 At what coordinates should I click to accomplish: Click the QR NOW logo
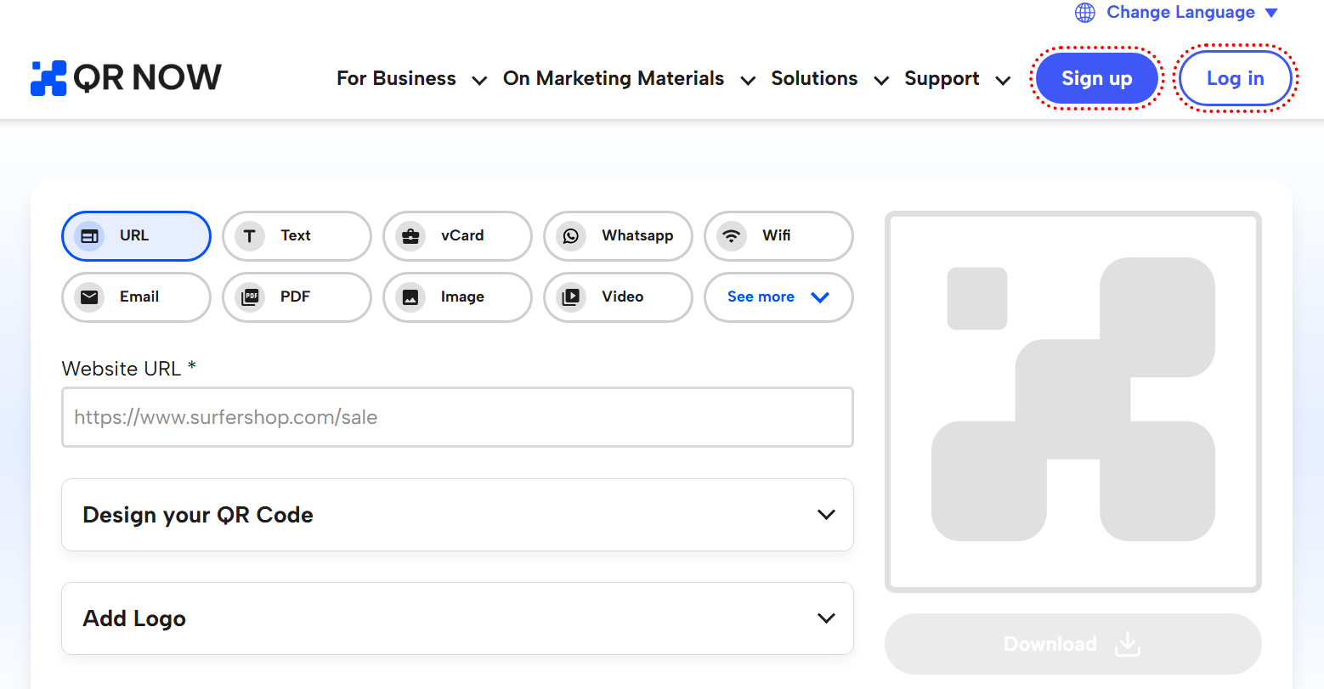click(x=126, y=78)
